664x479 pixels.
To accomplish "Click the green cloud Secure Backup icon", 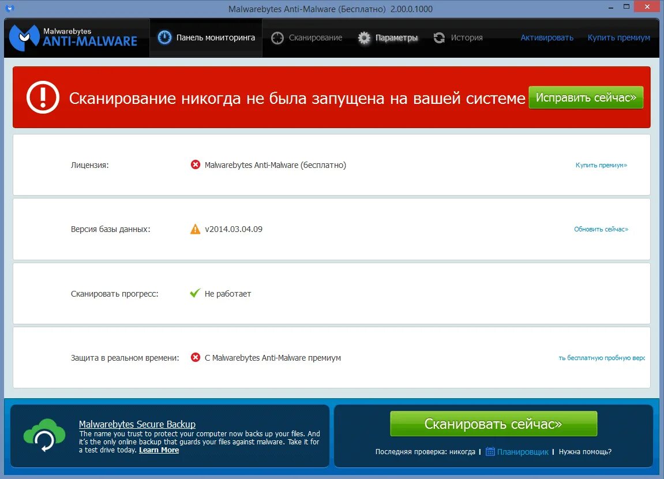I will tap(44, 435).
